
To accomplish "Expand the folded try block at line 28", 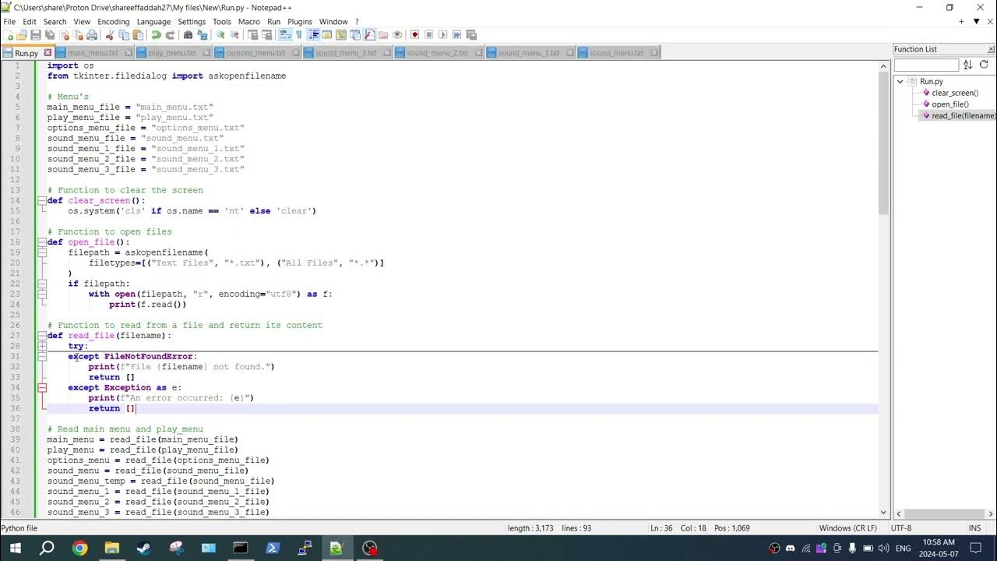I will click(42, 346).
